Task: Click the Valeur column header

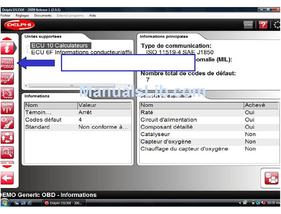Action: 104,105
